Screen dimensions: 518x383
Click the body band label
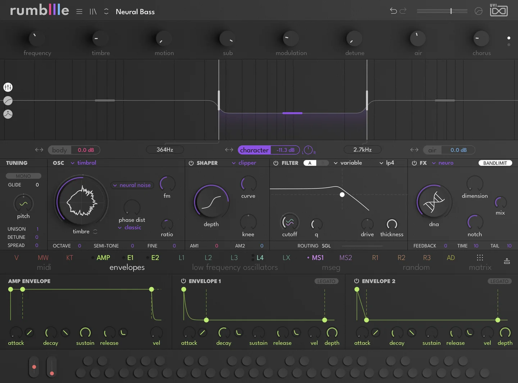pos(60,150)
